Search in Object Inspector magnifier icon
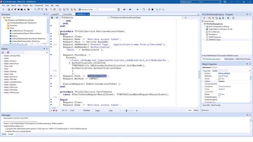Image resolution: width=253 pixels, height=142 pixels. (x=250, y=71)
